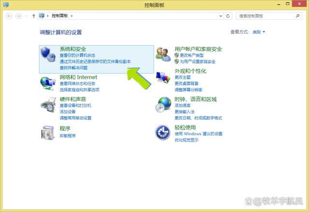The width and height of the screenshot is (309, 212).
Task: Close the 控制面板 window
Action: (299, 4)
